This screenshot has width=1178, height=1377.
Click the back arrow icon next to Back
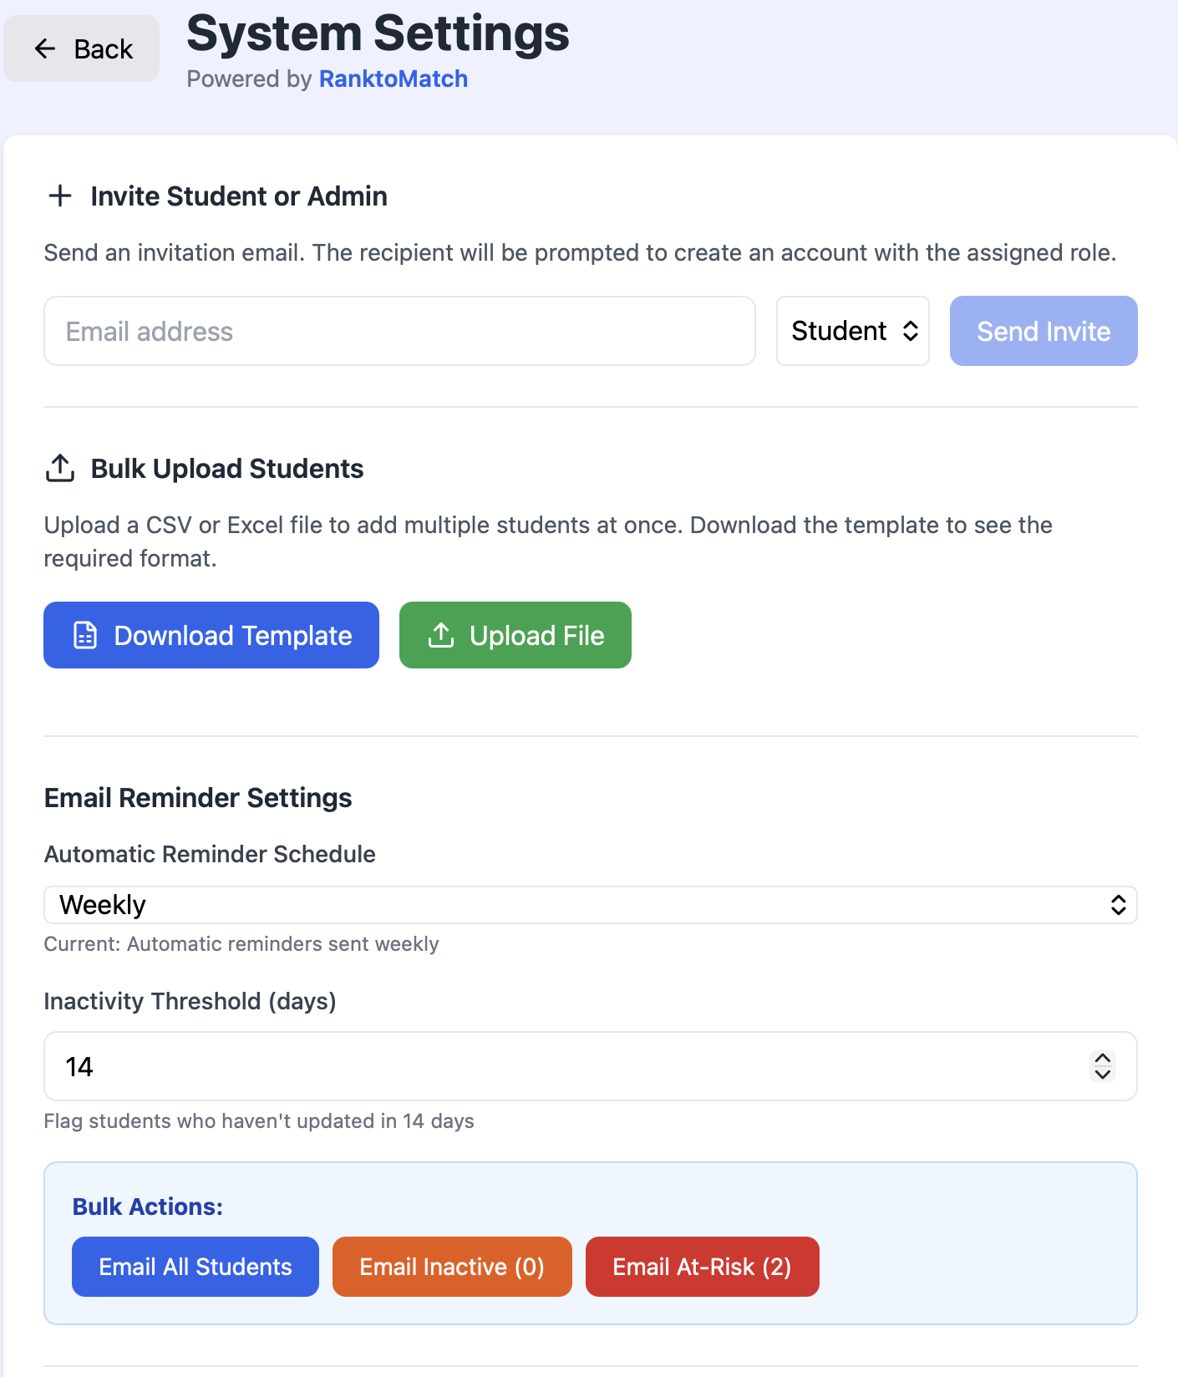point(45,48)
